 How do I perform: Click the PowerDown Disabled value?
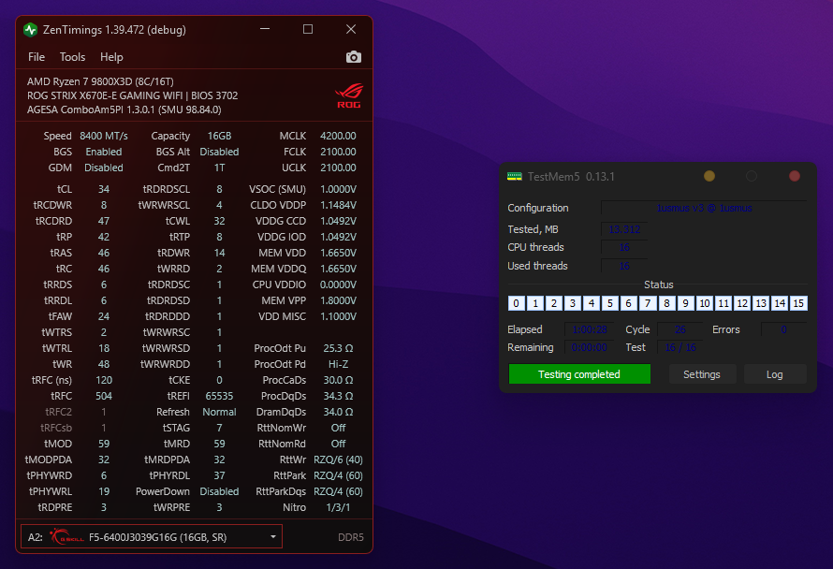[219, 491]
